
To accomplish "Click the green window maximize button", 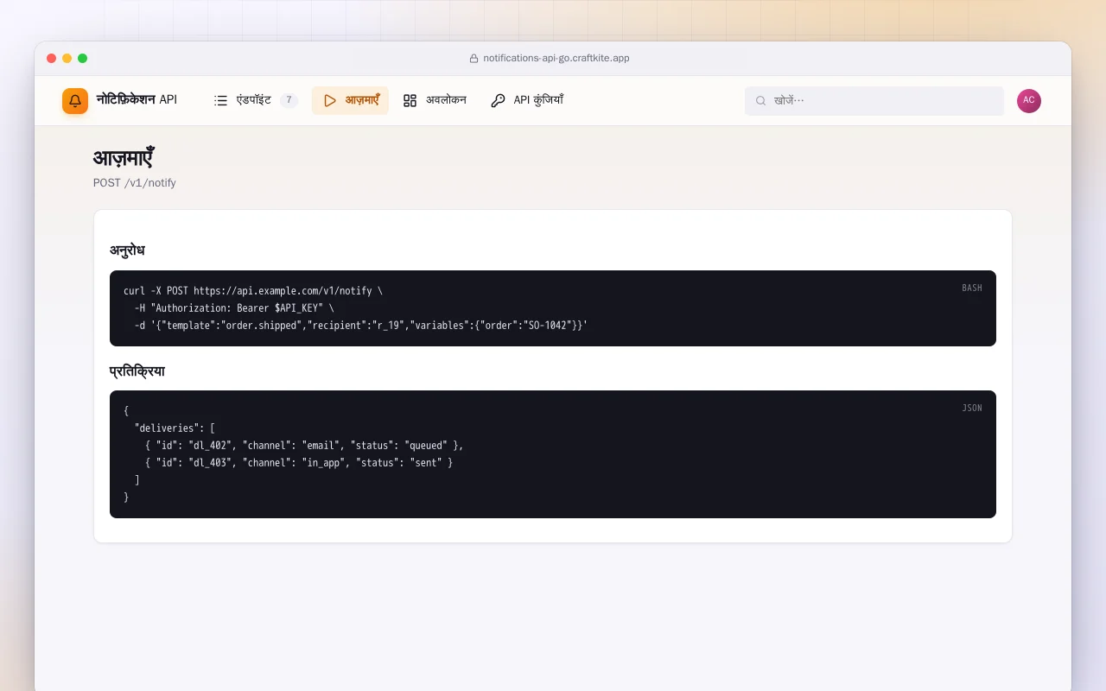I will pos(83,59).
